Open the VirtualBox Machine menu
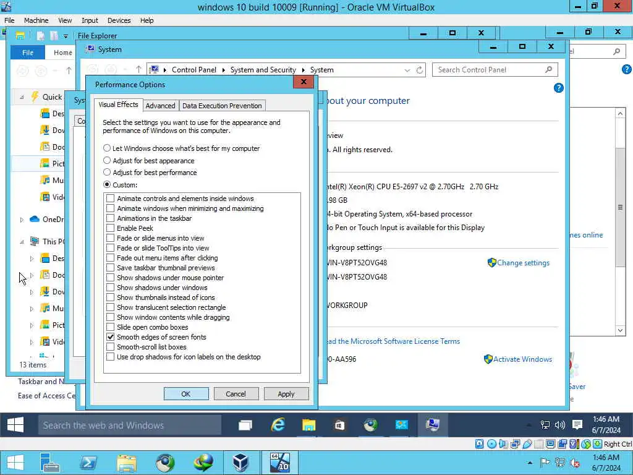 click(x=36, y=20)
